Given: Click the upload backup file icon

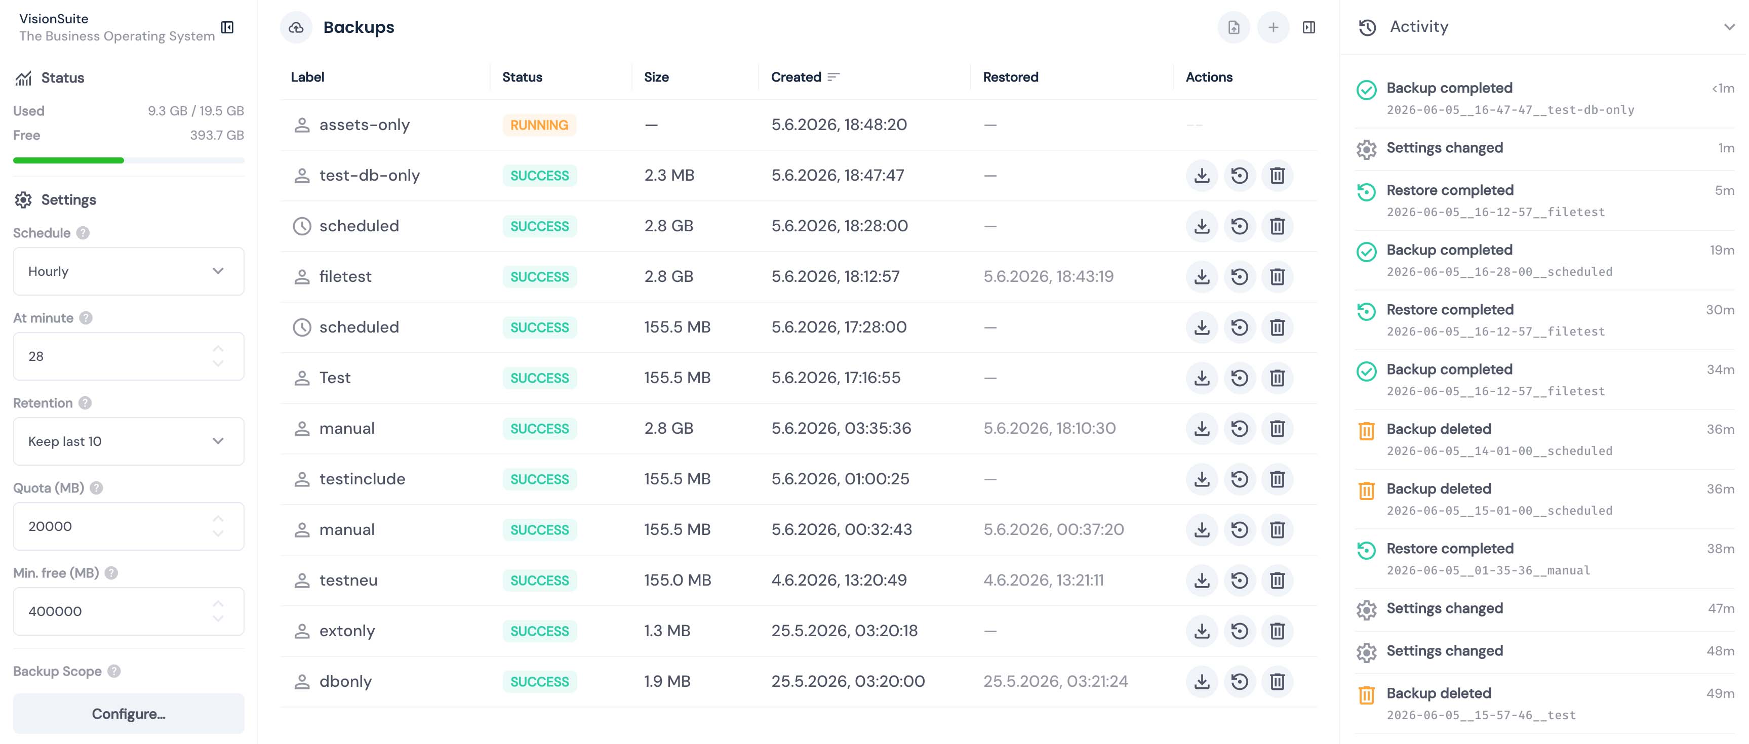Looking at the screenshot, I should 1234,27.
